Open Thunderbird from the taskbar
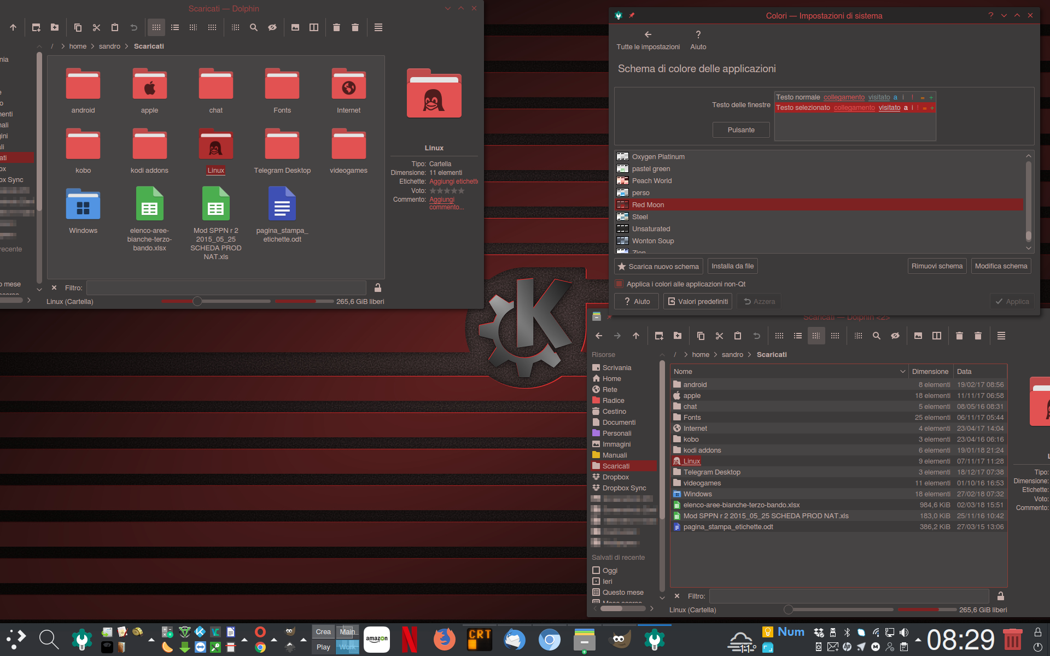The width and height of the screenshot is (1050, 656). (x=515, y=639)
